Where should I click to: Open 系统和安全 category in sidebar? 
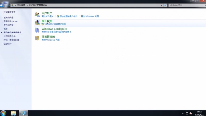tap(8, 17)
